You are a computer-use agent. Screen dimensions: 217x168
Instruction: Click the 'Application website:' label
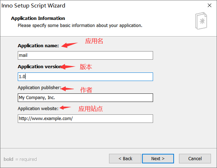[38, 108]
